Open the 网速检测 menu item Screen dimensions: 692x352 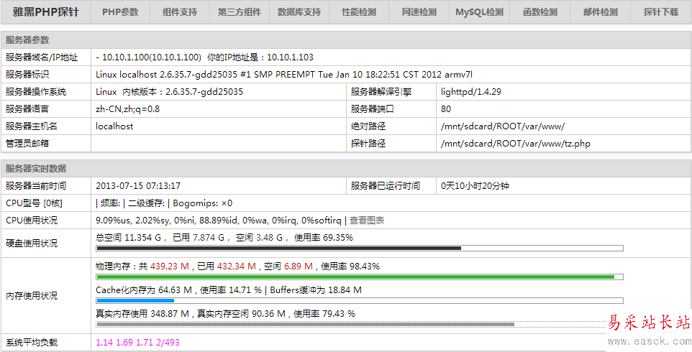(419, 12)
